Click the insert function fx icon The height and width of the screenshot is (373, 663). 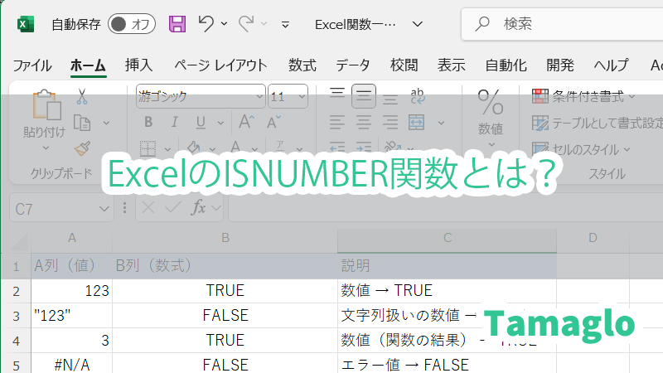(198, 208)
